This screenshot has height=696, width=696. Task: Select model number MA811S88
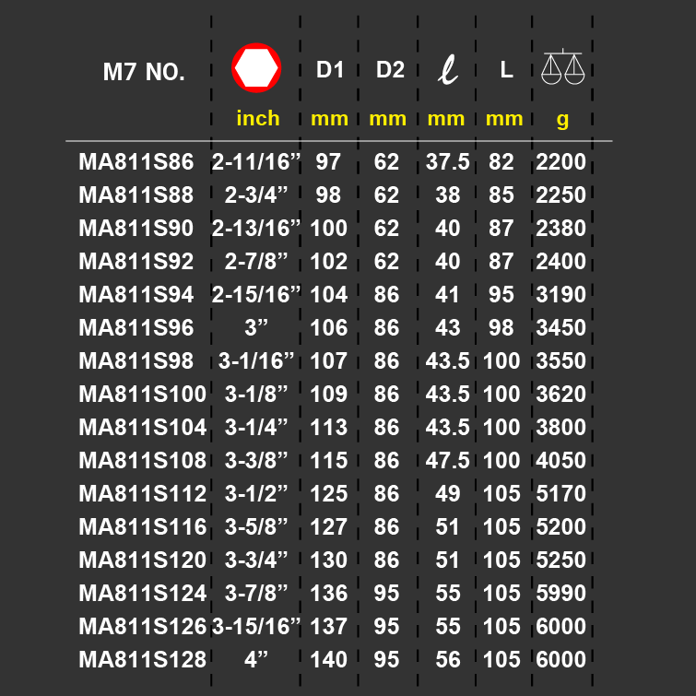136,195
